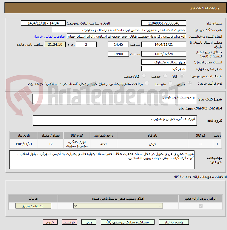The height and width of the screenshot is (230, 227).
Task: Click اعلام وضعیت مجوز توسط تامین کننده header
Action: coord(118,199)
